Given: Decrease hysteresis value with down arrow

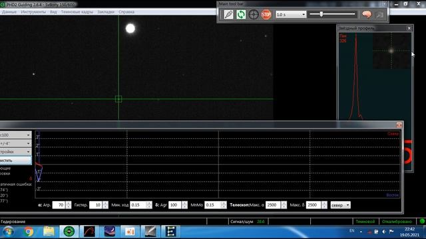Looking at the screenshot, I should tap(105, 206).
